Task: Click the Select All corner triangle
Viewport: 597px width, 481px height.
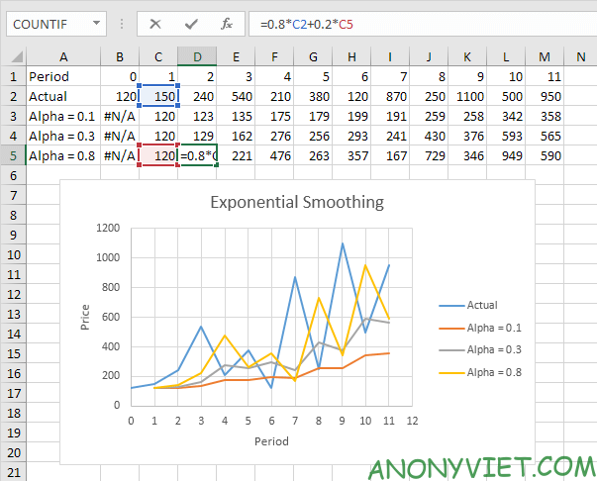Action: [12, 56]
